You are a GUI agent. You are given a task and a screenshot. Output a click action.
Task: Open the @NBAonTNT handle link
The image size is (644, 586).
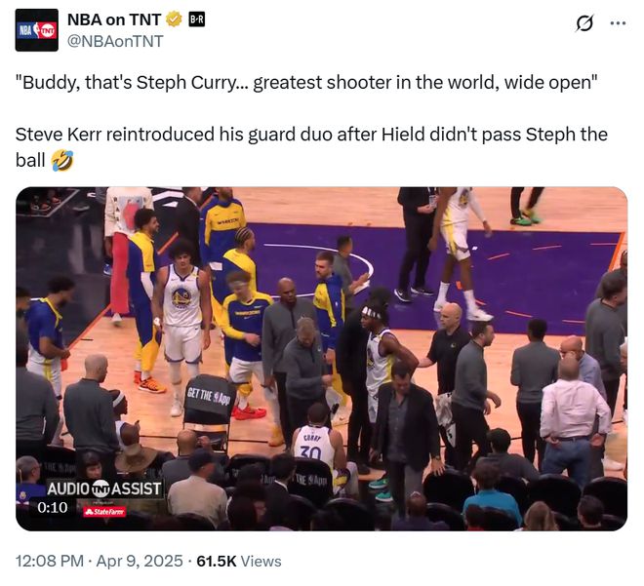[x=115, y=42]
